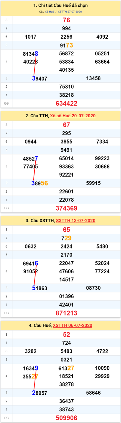
Task: Select the number 47606
Action: pyautogui.click(x=67, y=271)
